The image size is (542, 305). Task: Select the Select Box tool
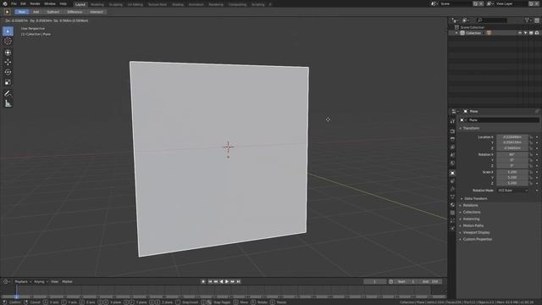tap(8, 31)
